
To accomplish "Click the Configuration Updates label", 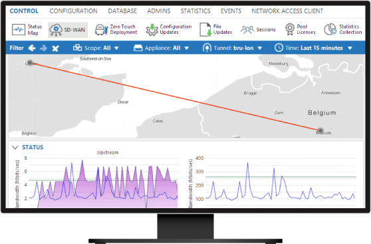I will pyautogui.click(x=176, y=29).
